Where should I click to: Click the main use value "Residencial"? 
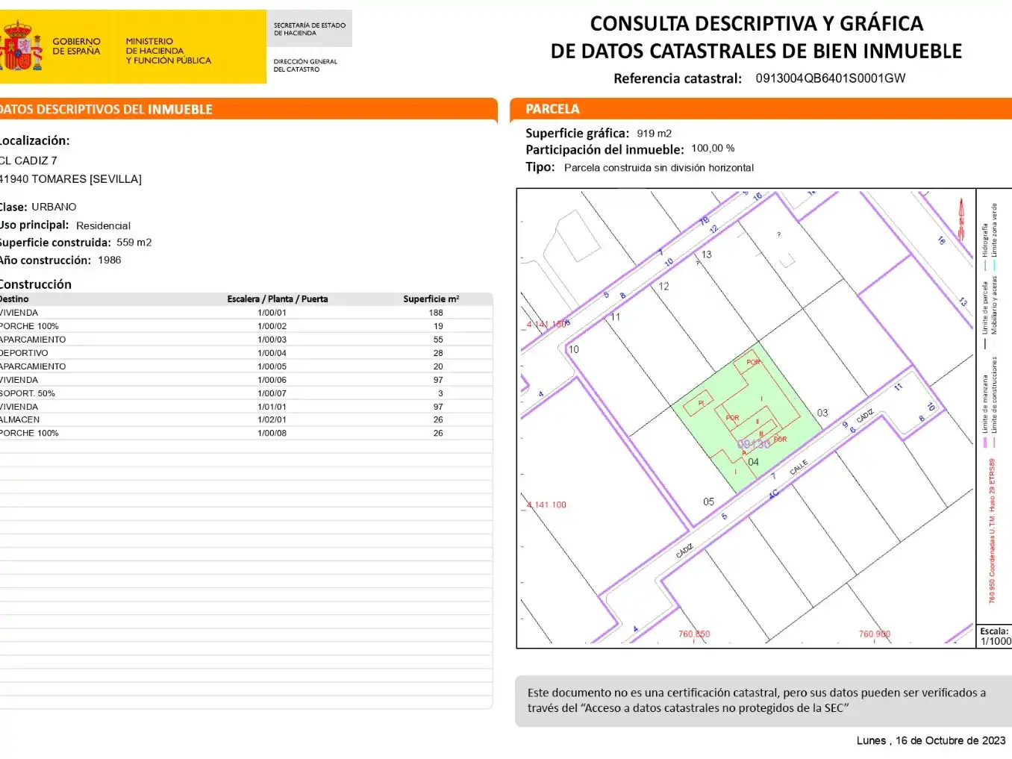coord(103,225)
